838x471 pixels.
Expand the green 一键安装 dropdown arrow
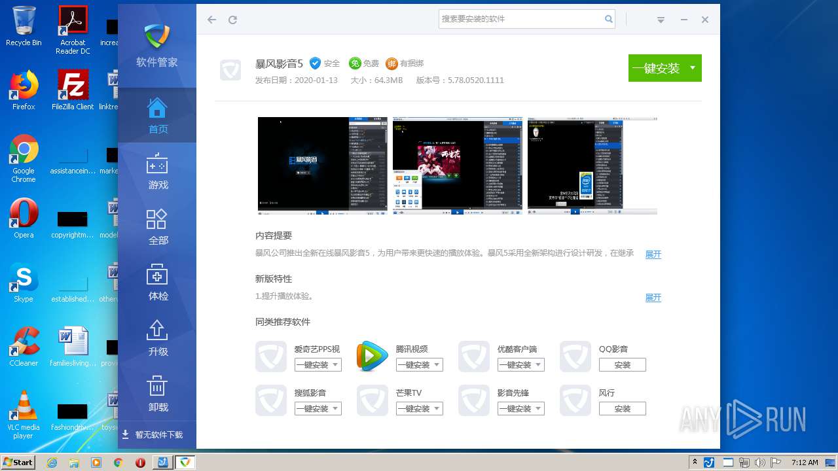coord(693,68)
